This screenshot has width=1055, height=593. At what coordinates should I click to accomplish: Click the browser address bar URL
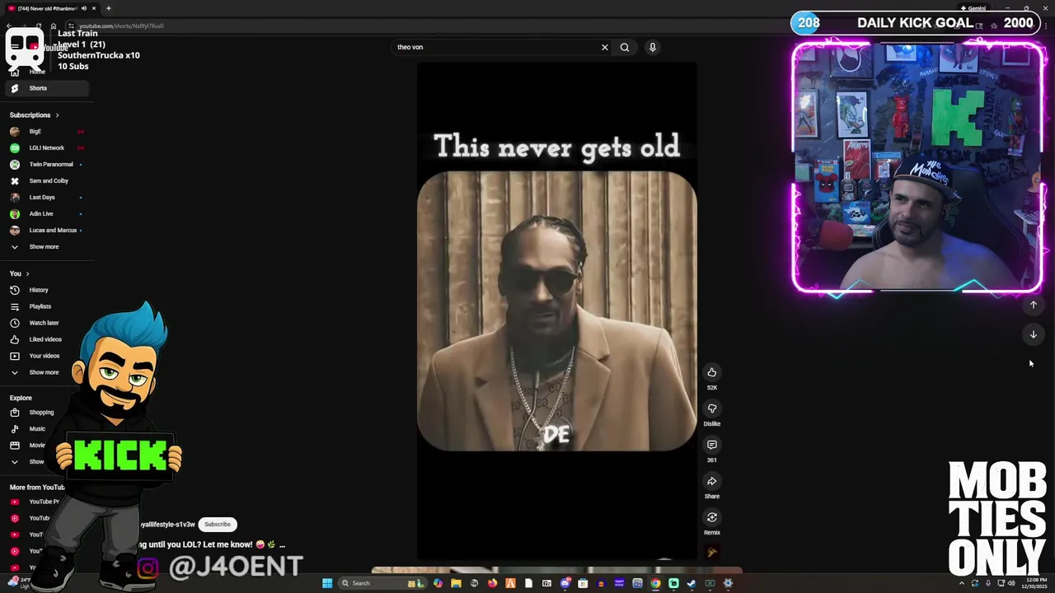[x=121, y=26]
